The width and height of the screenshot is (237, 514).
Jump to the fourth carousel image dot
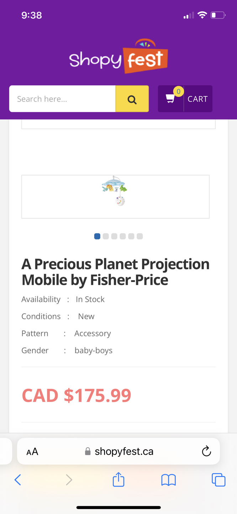[x=123, y=236]
